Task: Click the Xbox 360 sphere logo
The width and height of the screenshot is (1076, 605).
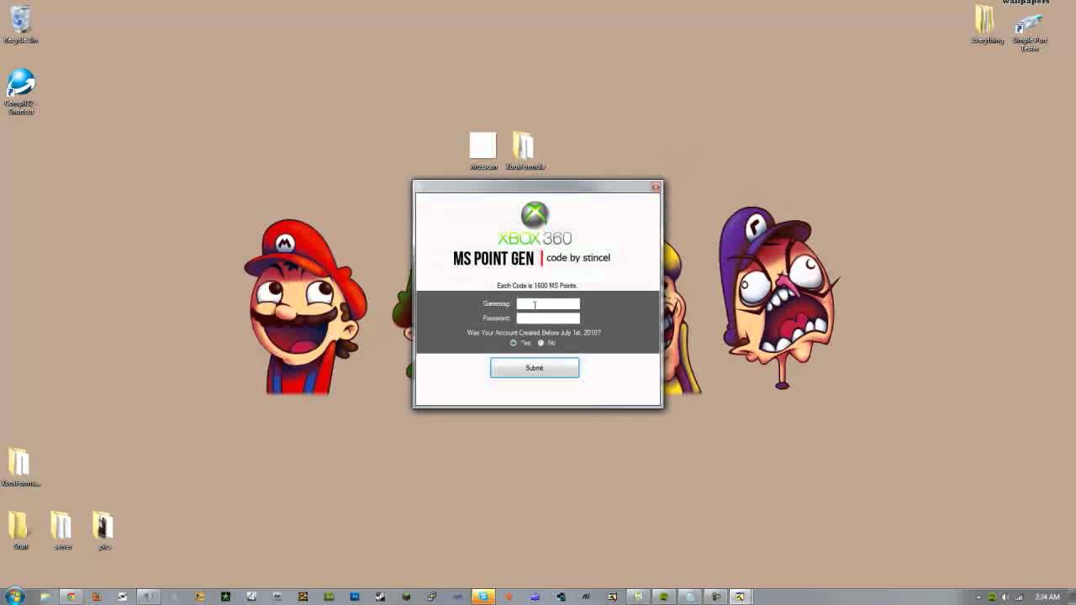Action: click(x=535, y=215)
